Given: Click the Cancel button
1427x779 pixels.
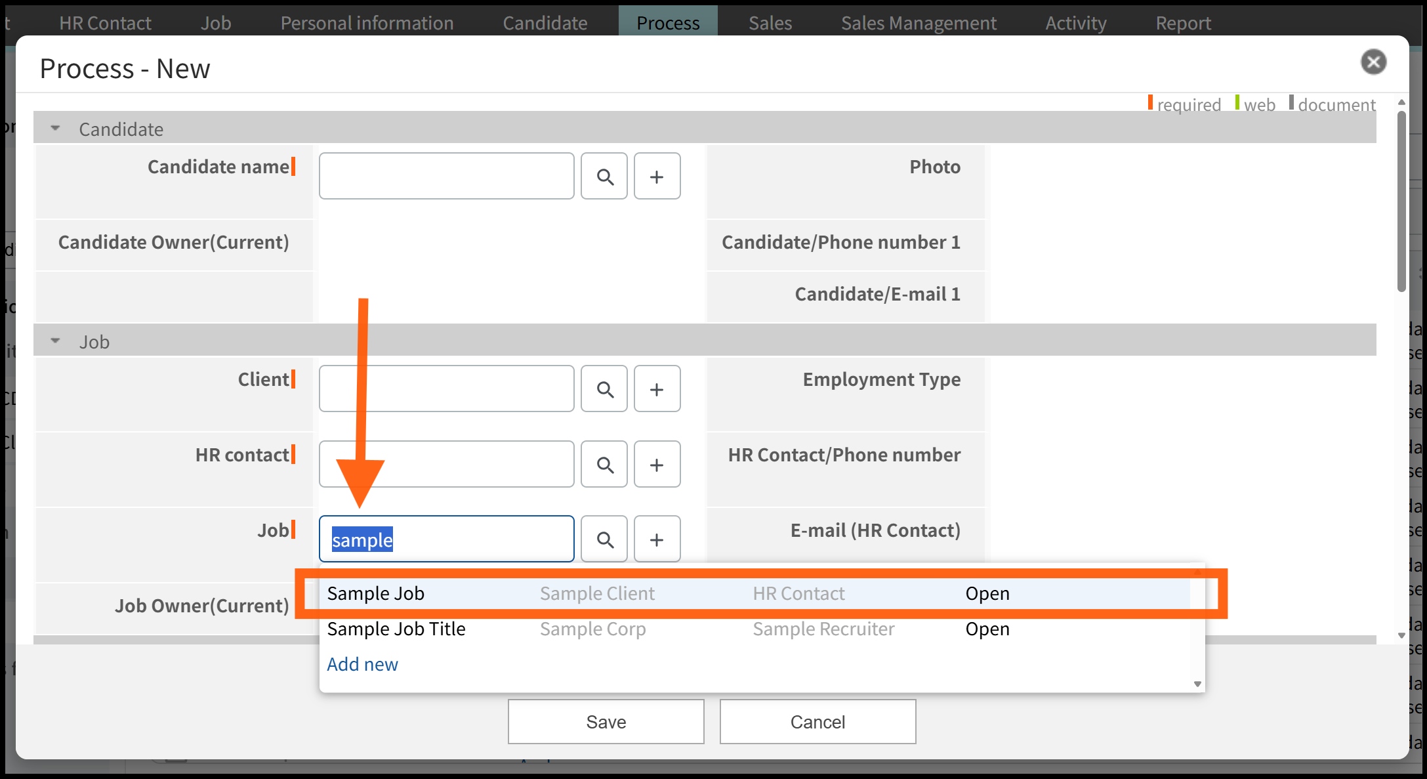Looking at the screenshot, I should [x=817, y=722].
